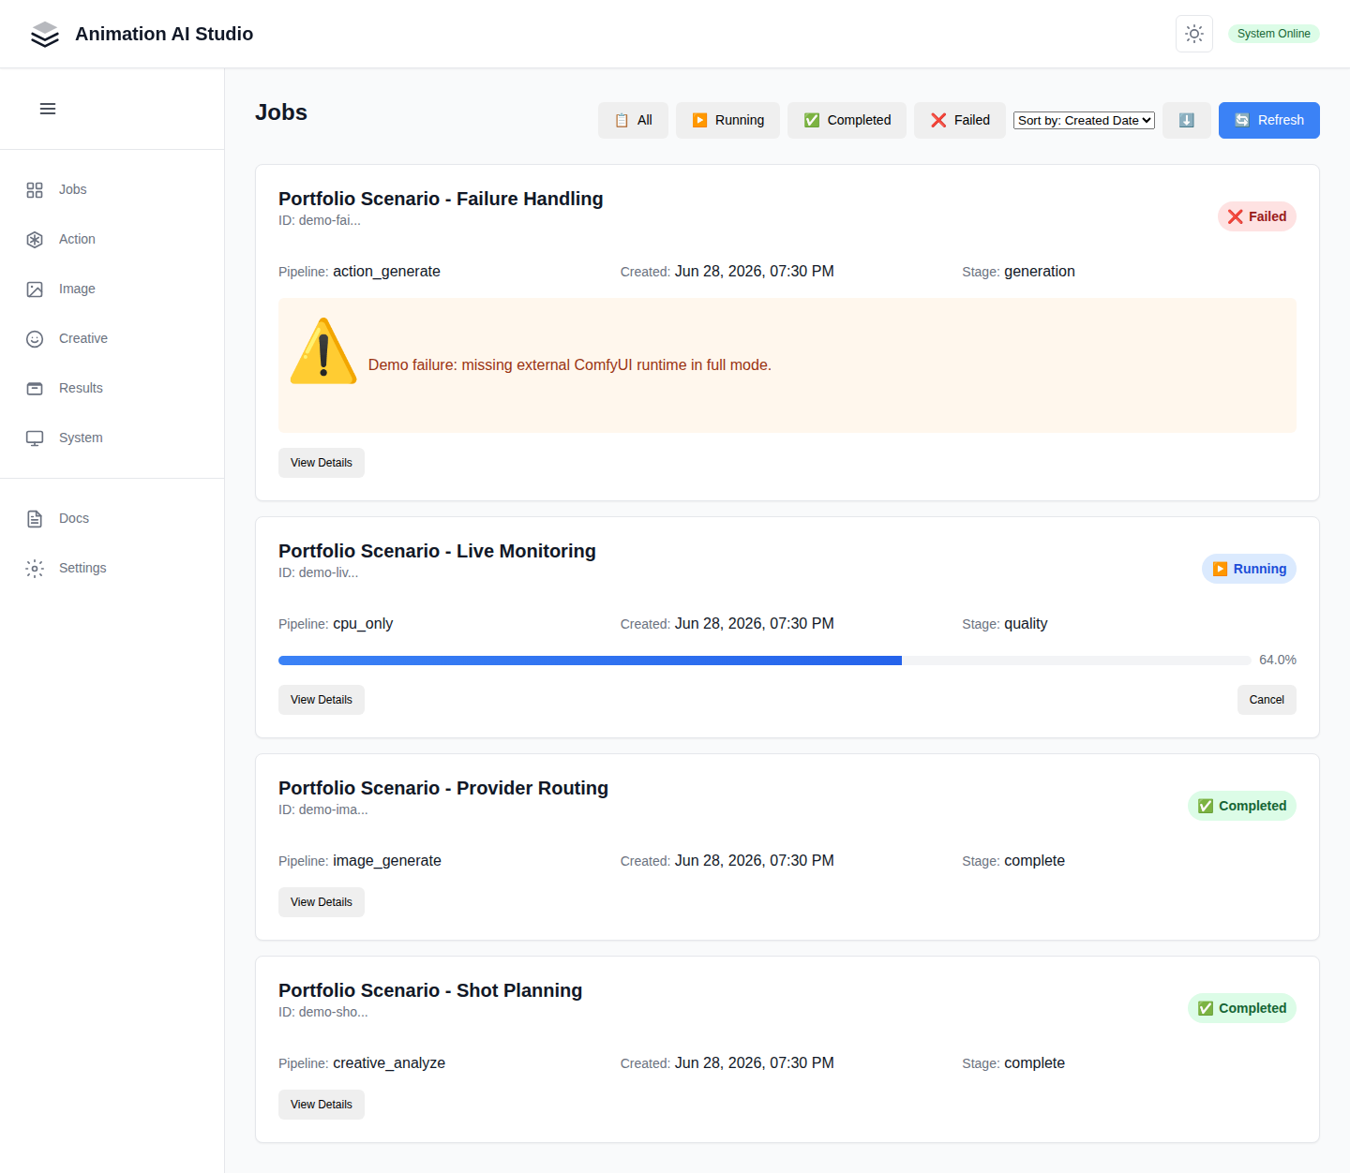Viewport: 1350px width, 1173px height.
Task: Click the pipeline value 'creative_analyze'
Action: pos(389,1063)
